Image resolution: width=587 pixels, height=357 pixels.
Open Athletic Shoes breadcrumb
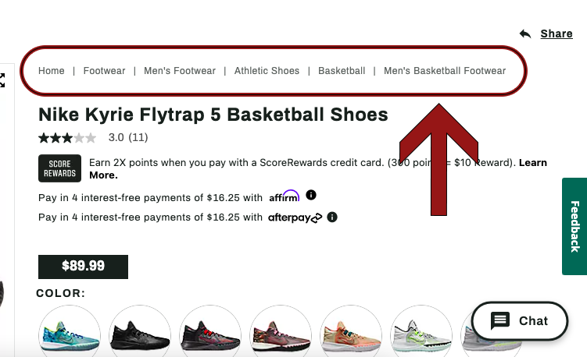(267, 71)
